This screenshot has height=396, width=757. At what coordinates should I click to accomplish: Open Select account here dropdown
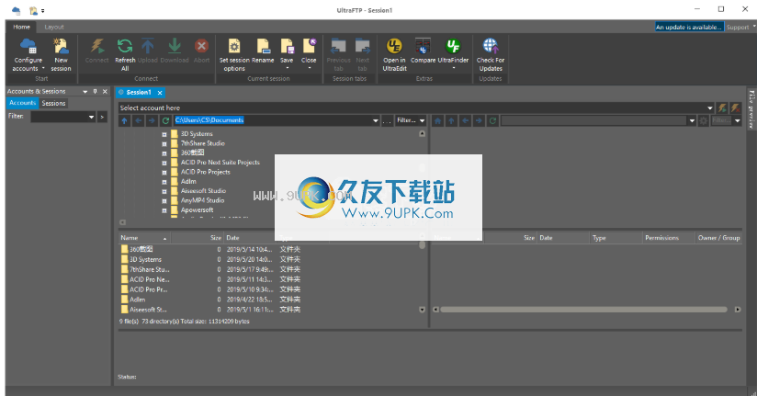point(709,107)
